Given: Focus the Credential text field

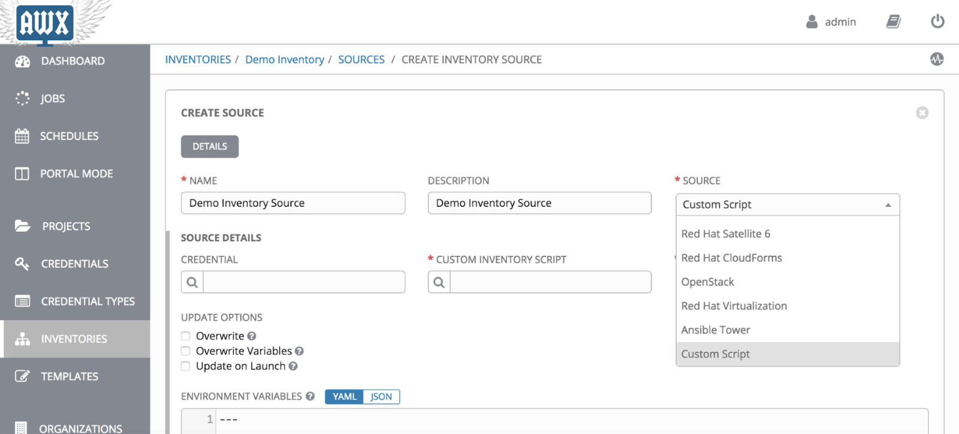Looking at the screenshot, I should (x=304, y=282).
